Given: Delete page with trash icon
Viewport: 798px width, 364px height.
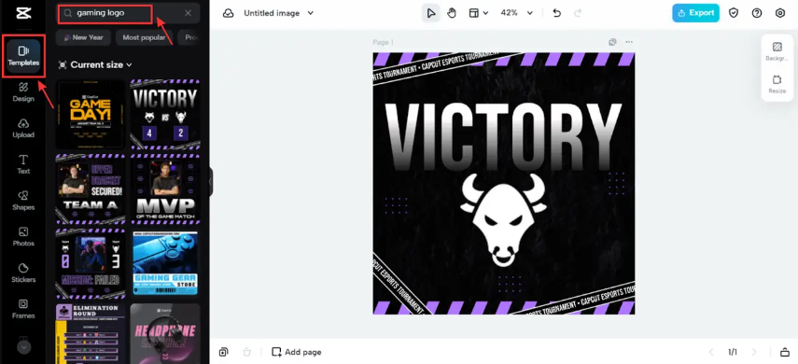Looking at the screenshot, I should click(246, 352).
